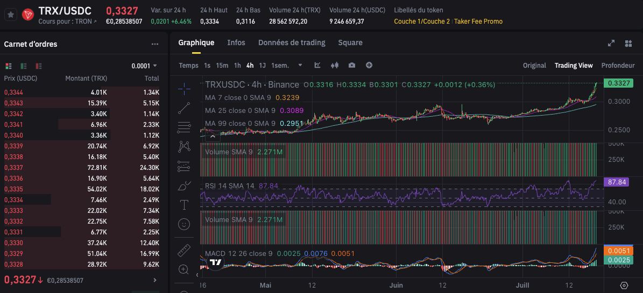Click the Temps label in chart toolbar
643x293 pixels.
(189, 66)
